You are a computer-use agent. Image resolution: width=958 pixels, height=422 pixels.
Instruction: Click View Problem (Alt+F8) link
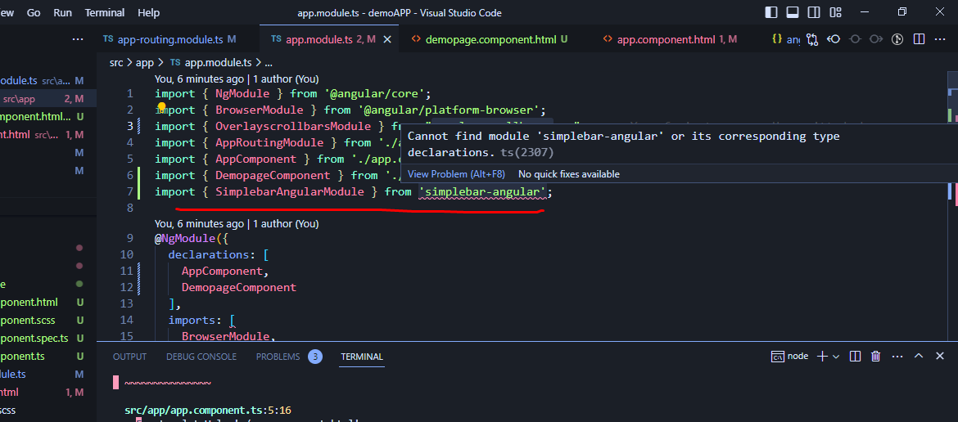(456, 174)
